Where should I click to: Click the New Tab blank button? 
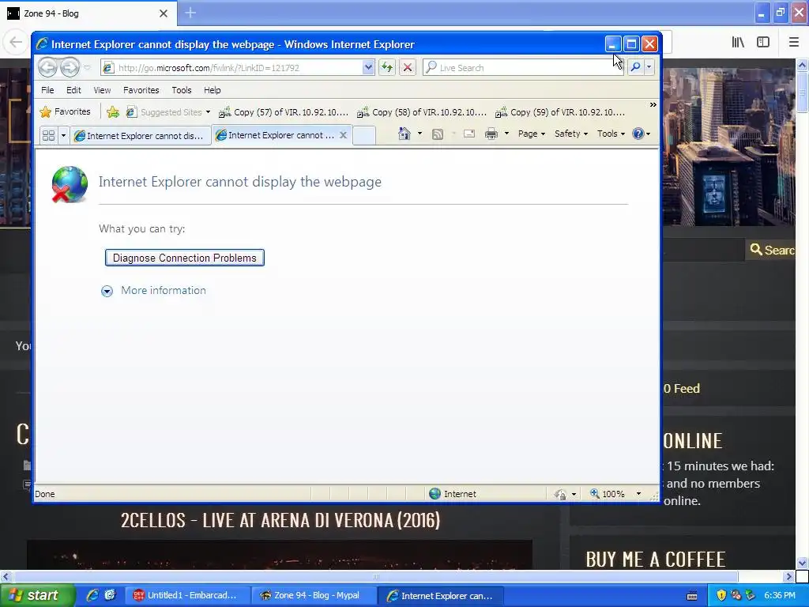(363, 135)
